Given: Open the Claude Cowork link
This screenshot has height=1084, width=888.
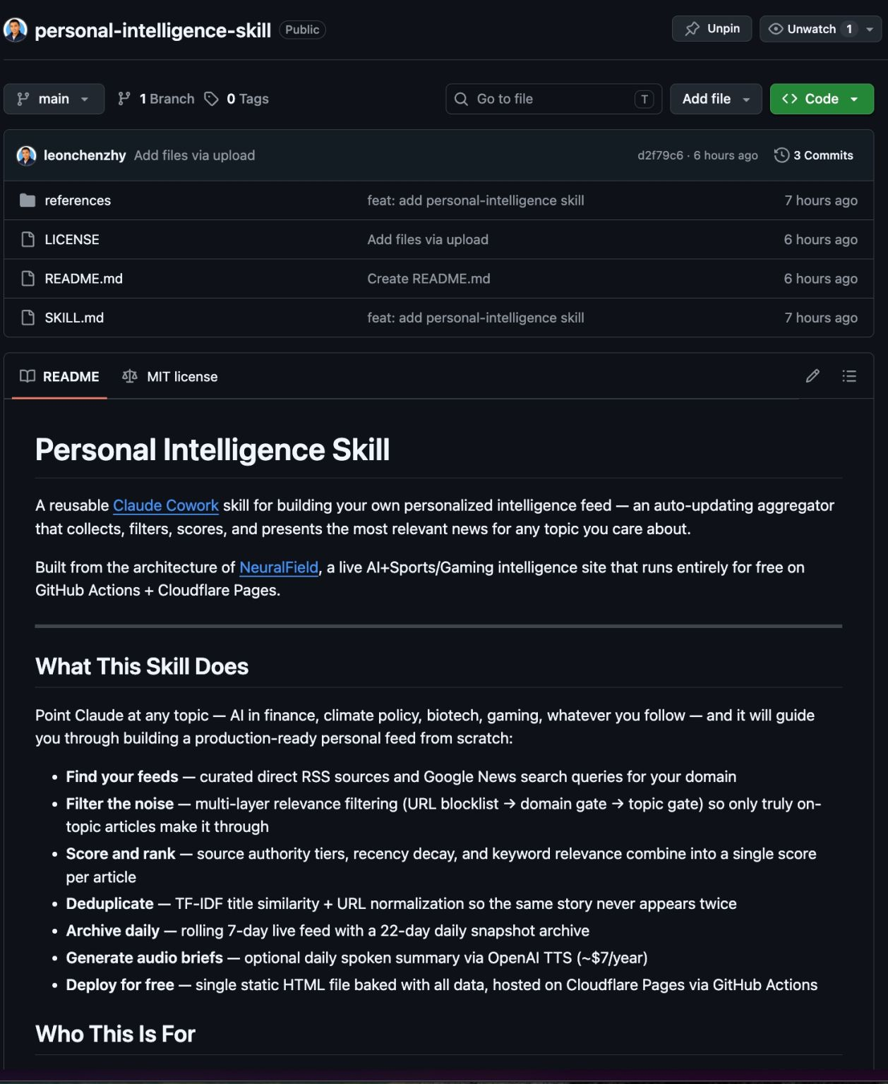Looking at the screenshot, I should 165,505.
